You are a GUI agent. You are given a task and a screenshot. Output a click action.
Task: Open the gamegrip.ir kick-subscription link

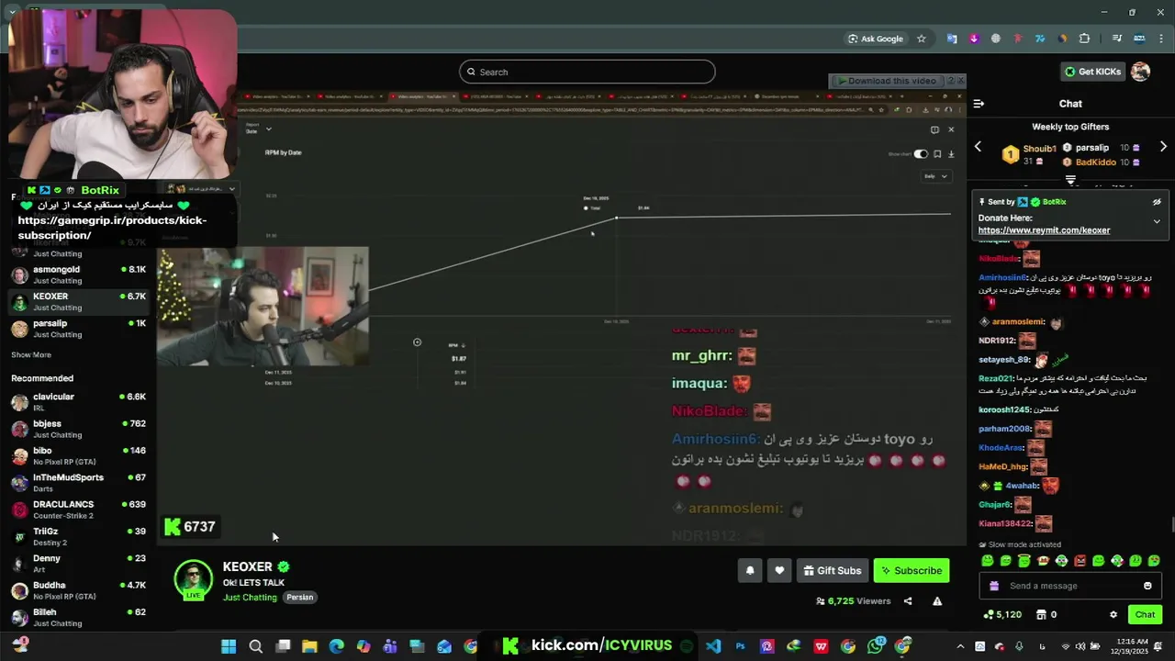(x=112, y=228)
